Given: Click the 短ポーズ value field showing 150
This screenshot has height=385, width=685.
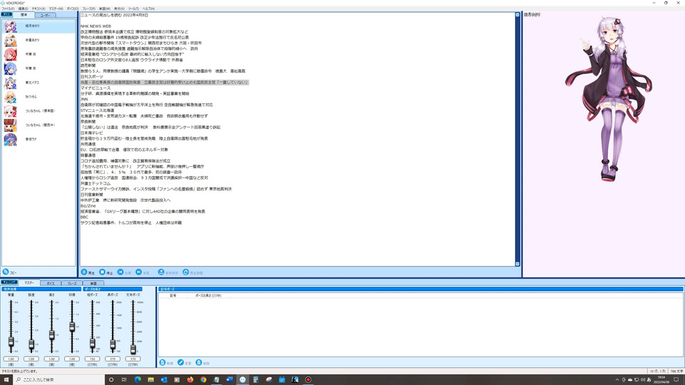Looking at the screenshot, I should 92,359.
